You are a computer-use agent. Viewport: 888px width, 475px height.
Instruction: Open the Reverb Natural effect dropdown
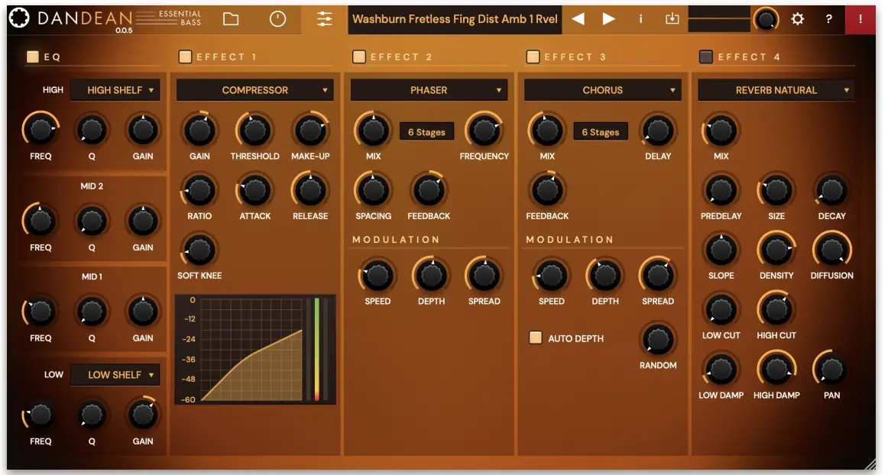pyautogui.click(x=776, y=89)
